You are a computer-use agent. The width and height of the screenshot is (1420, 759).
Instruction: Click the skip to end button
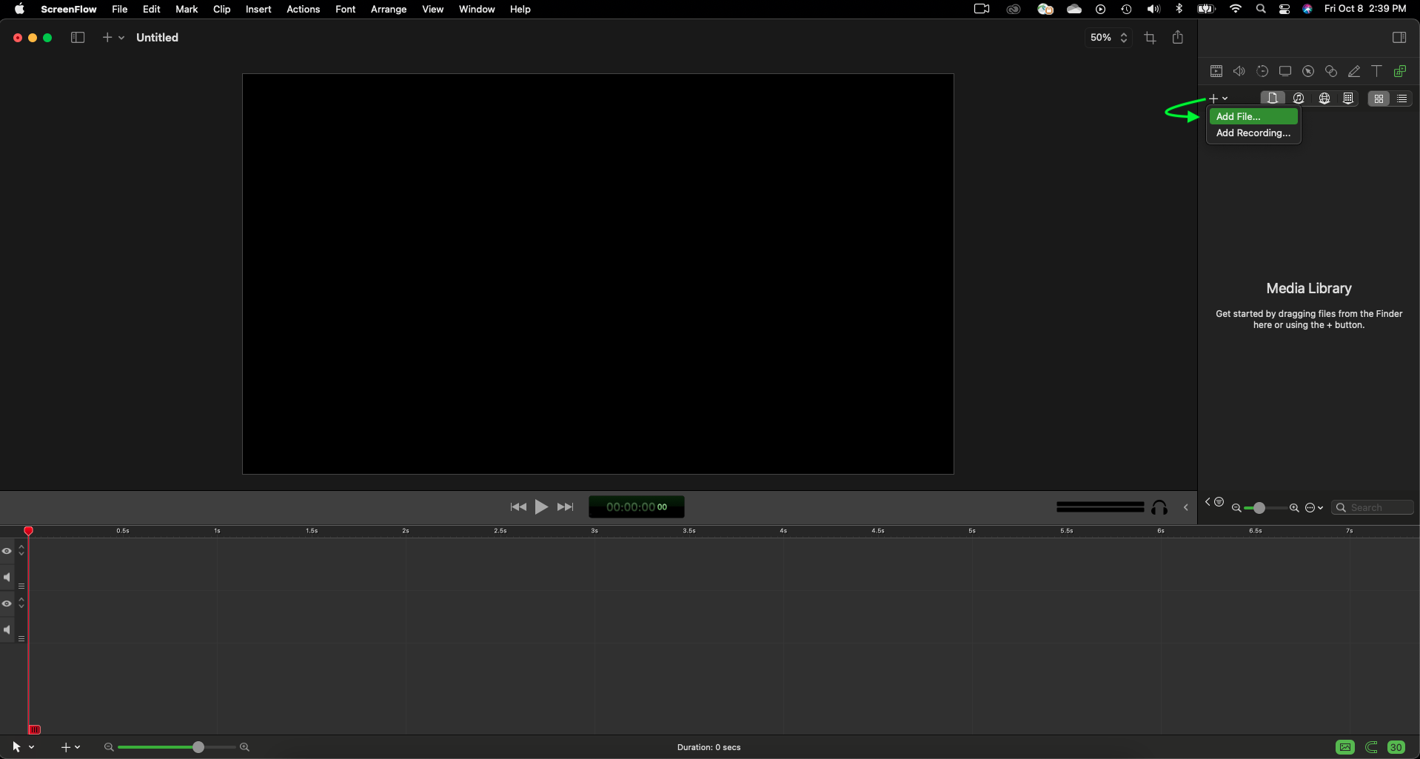click(x=566, y=507)
